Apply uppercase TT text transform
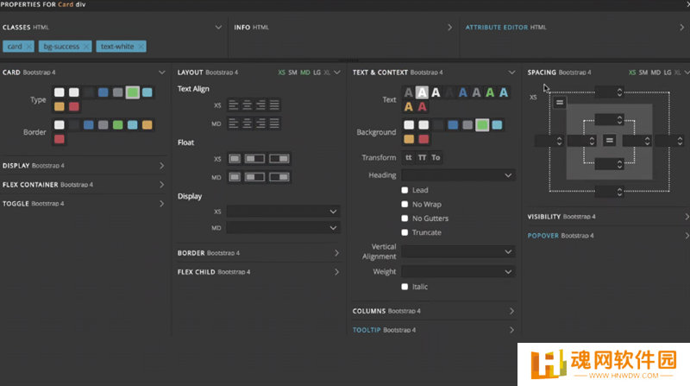 point(422,158)
